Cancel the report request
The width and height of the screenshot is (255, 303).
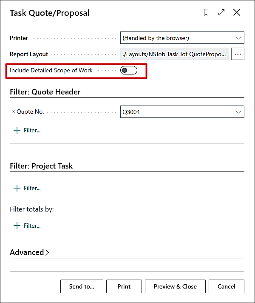227,286
